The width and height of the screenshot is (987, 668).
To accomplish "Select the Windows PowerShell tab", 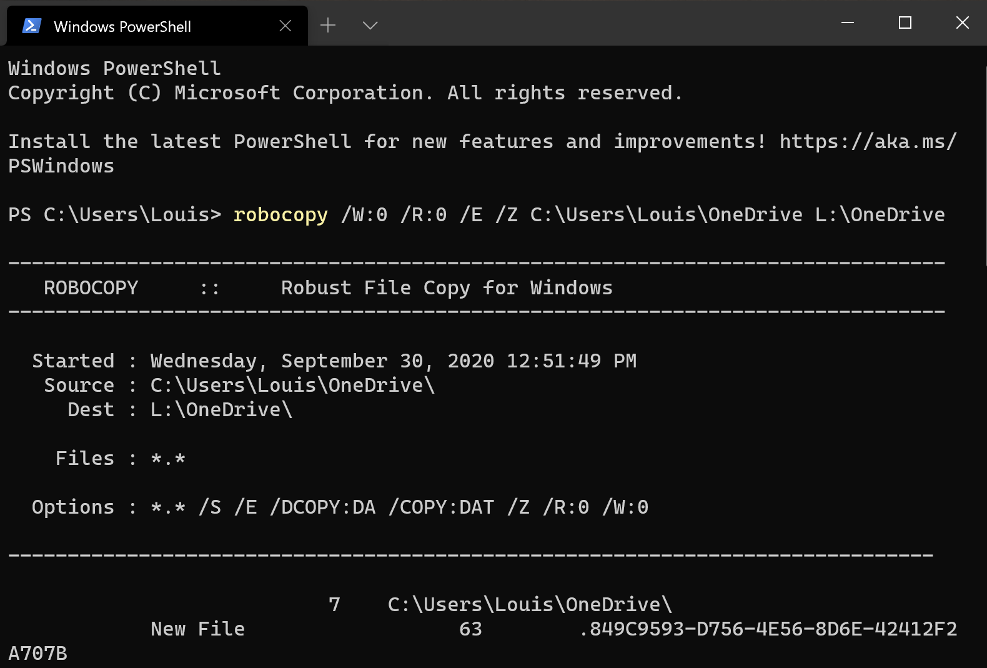I will pyautogui.click(x=157, y=26).
